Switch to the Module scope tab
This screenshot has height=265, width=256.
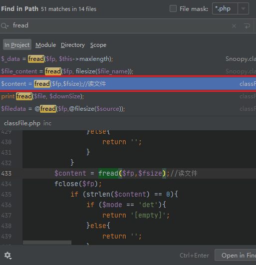(x=45, y=45)
